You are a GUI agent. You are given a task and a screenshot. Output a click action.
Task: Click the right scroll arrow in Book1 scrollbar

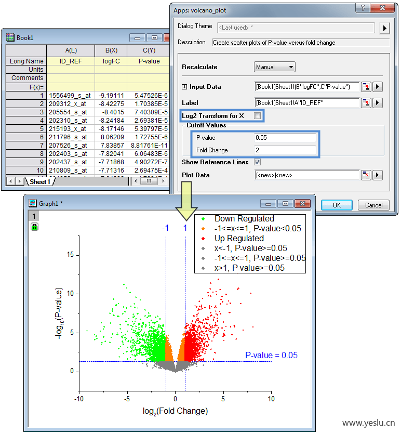(x=164, y=181)
